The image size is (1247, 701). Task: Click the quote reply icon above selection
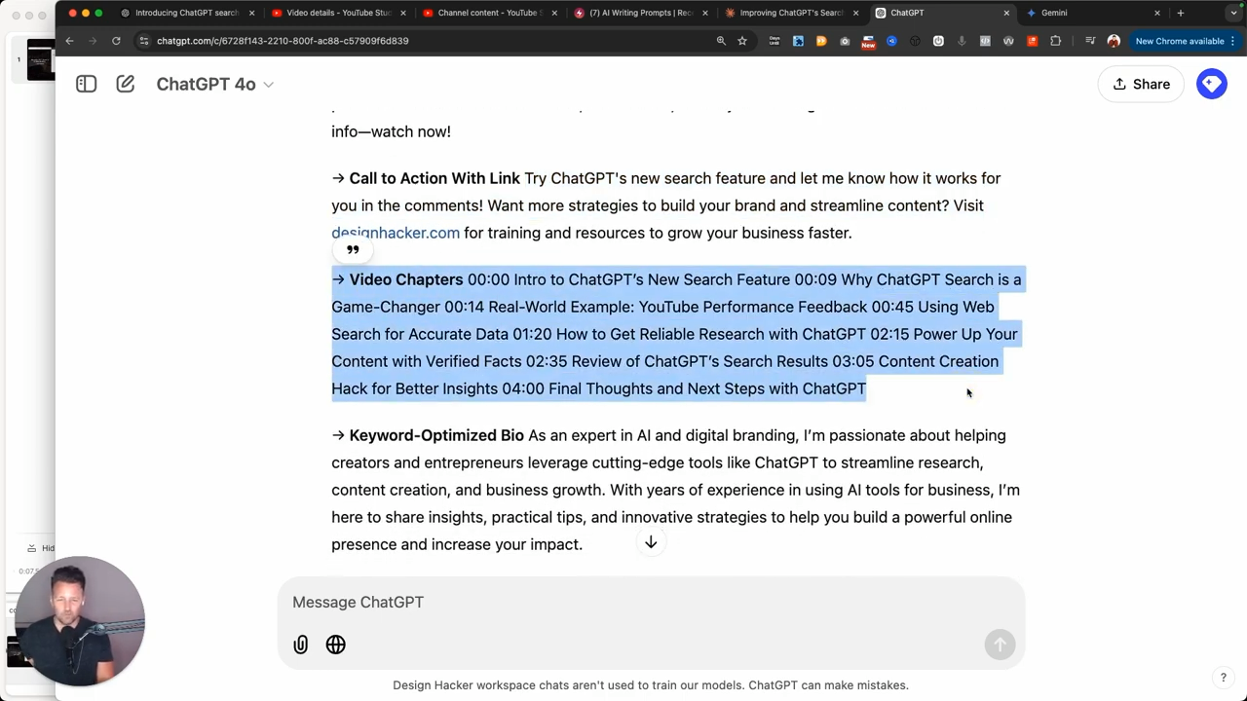pyautogui.click(x=353, y=250)
